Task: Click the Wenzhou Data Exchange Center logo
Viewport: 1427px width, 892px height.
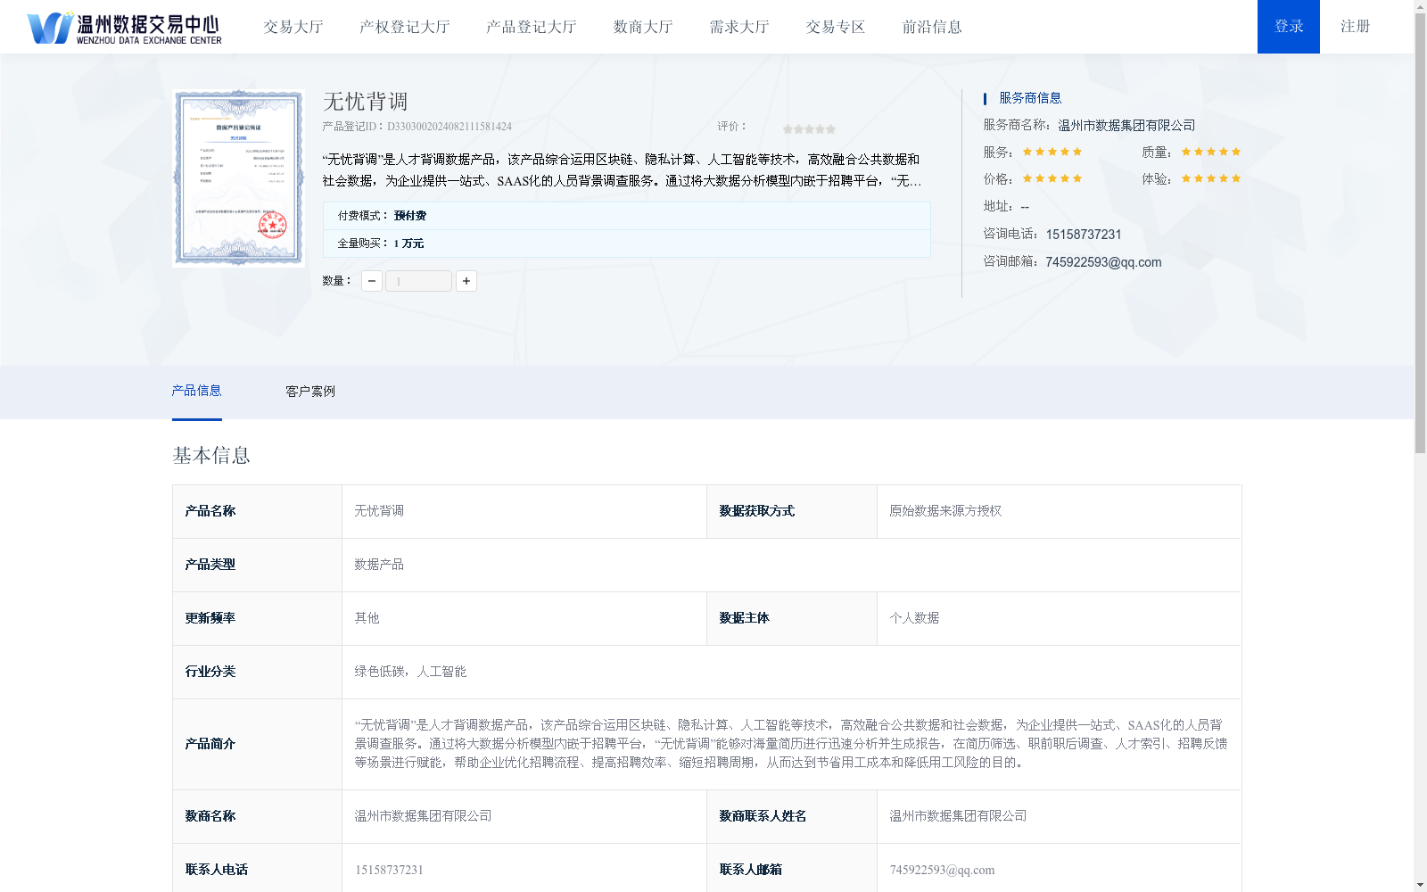Action: (x=124, y=27)
